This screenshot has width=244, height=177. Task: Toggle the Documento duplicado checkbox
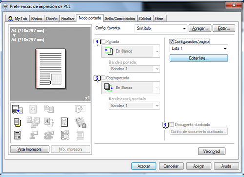(x=172, y=125)
